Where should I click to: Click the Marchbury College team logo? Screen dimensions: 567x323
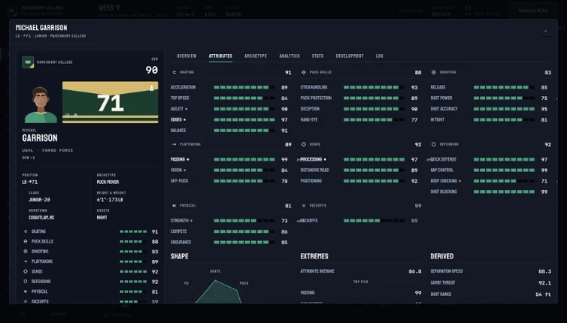(28, 62)
